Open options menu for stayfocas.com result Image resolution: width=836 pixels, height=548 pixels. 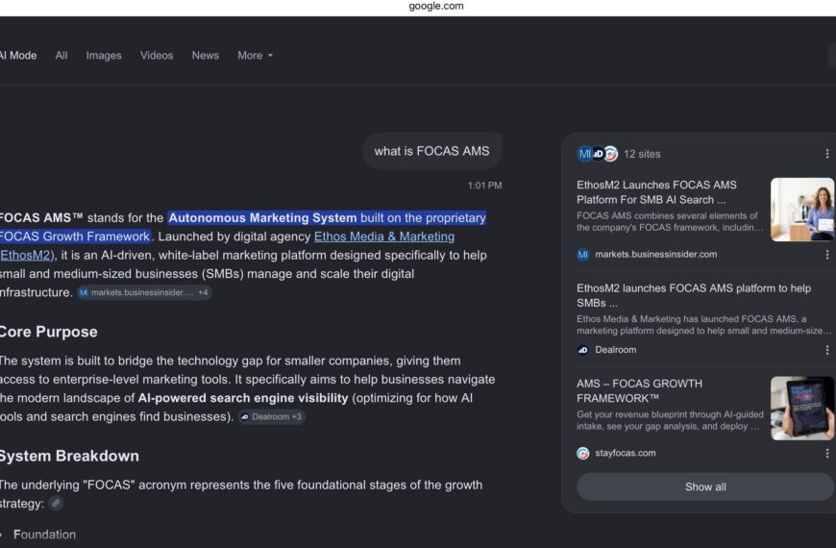[827, 453]
